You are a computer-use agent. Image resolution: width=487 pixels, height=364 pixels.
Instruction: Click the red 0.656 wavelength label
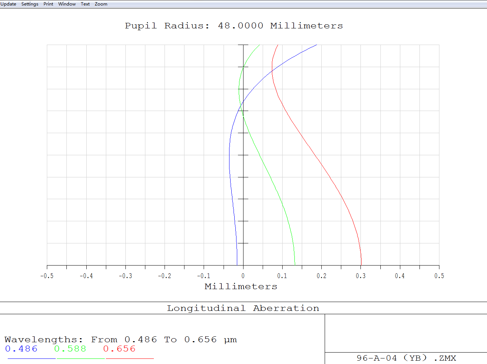[120, 349]
